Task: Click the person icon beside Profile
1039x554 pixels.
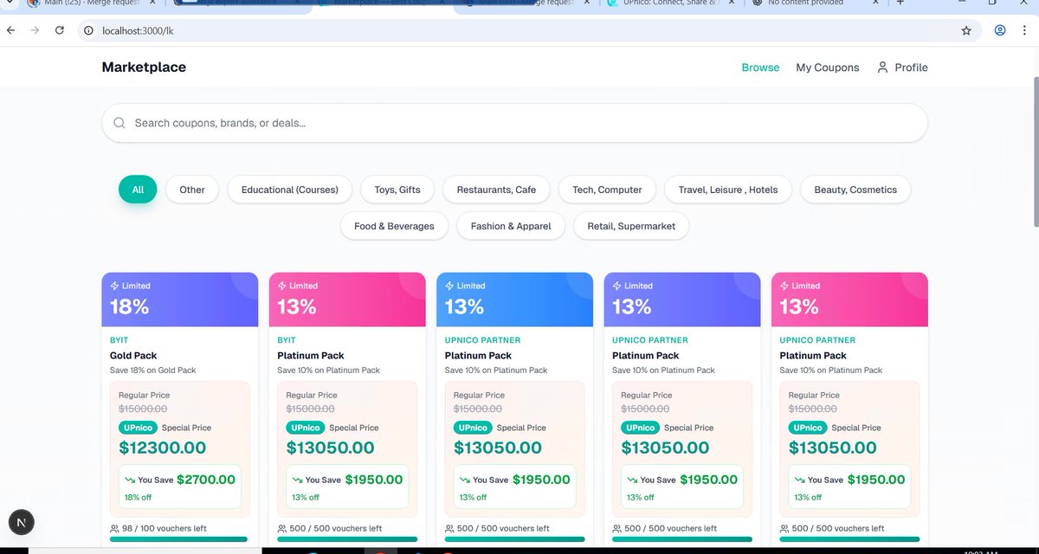Action: pos(882,67)
